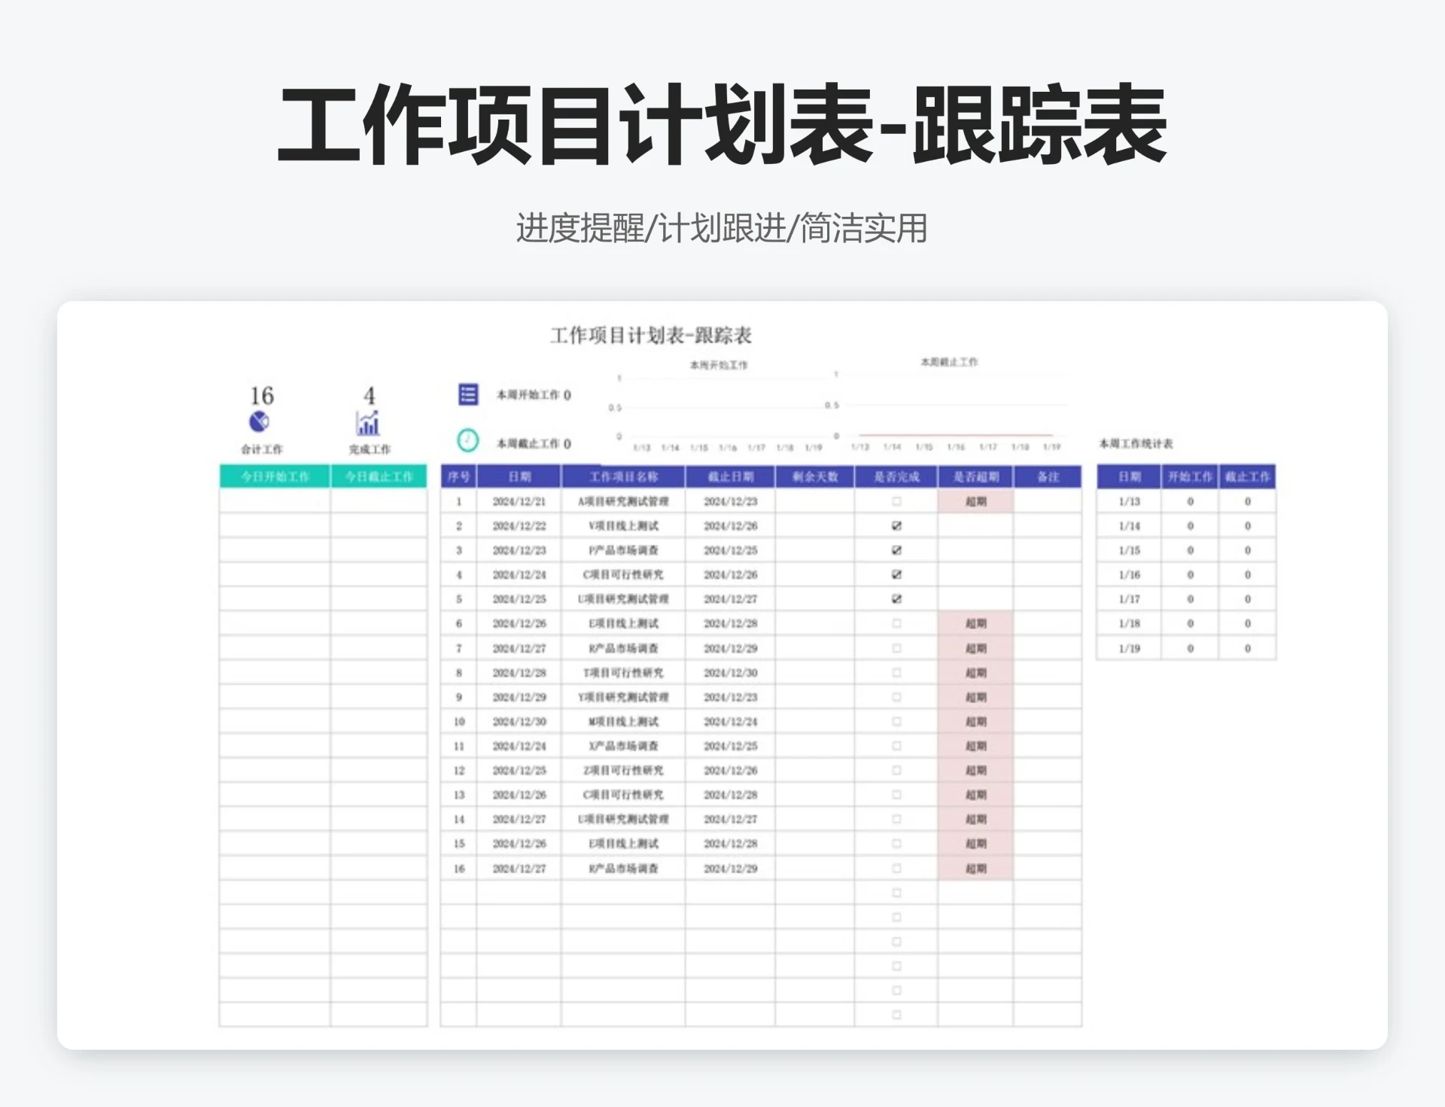Click the pie chart icon above 合计工作
This screenshot has width=1445, height=1107.
[x=260, y=422]
